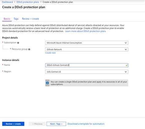Click the Create a DDoS protection plan breadcrumb

point(58,2)
